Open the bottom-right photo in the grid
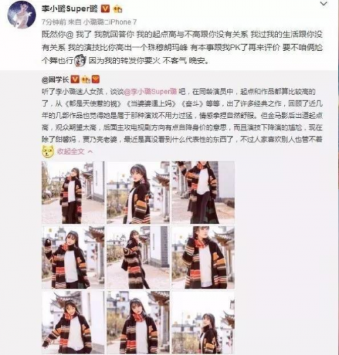This screenshot has height=355, width=339. (203, 322)
